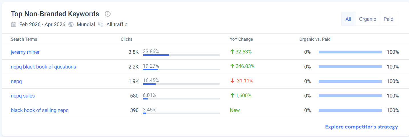Click the 32.53% YoY change value

tap(243, 52)
